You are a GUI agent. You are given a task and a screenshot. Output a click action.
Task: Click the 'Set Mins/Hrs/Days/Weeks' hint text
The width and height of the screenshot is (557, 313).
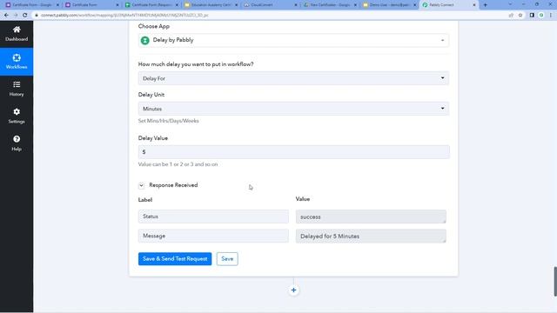(168, 121)
